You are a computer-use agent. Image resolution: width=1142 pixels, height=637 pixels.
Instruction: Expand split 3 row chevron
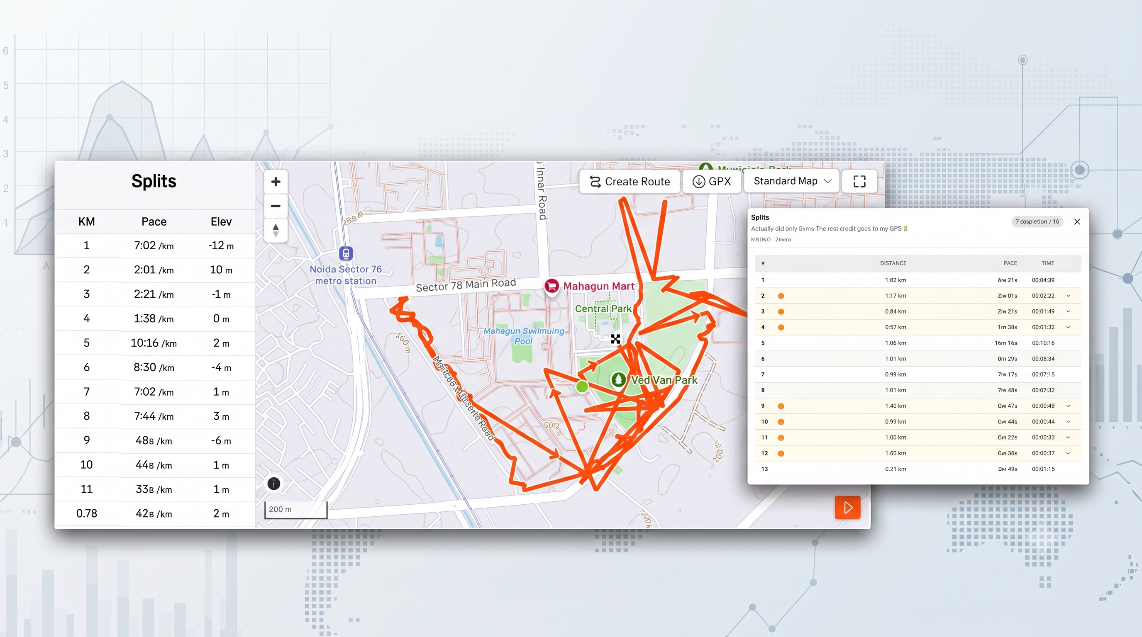(1069, 311)
